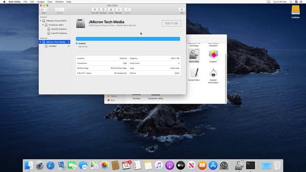Open Safari from the Dock
This screenshot has width=306, height=172.
pos(50,165)
